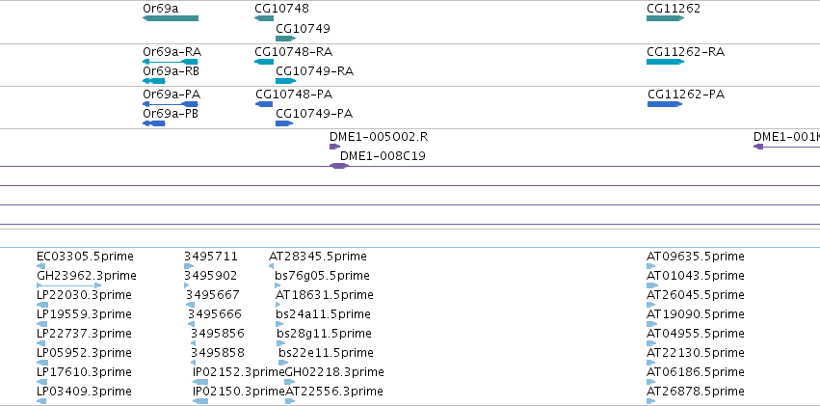This screenshot has height=406, width=820.
Task: Click the Or69a-PB protein glyph
Action: tap(154, 123)
